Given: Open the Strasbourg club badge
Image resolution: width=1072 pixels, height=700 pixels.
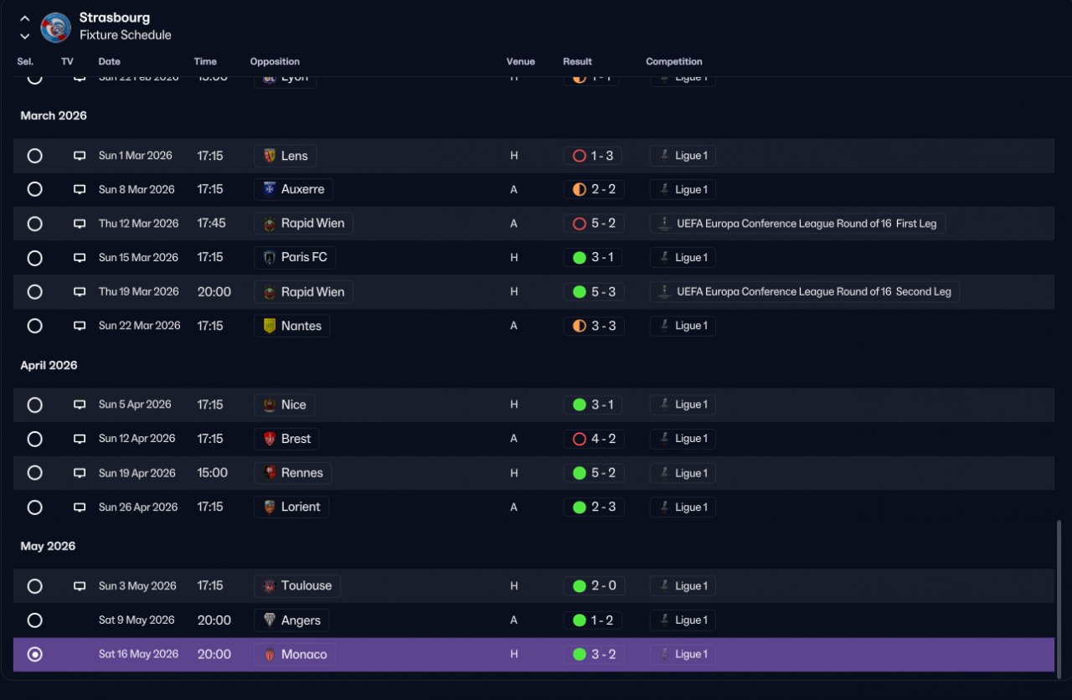Looking at the screenshot, I should [x=56, y=27].
